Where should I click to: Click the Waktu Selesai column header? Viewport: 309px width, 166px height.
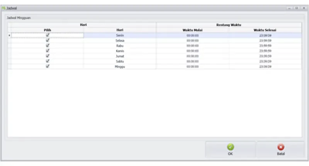click(x=265, y=30)
